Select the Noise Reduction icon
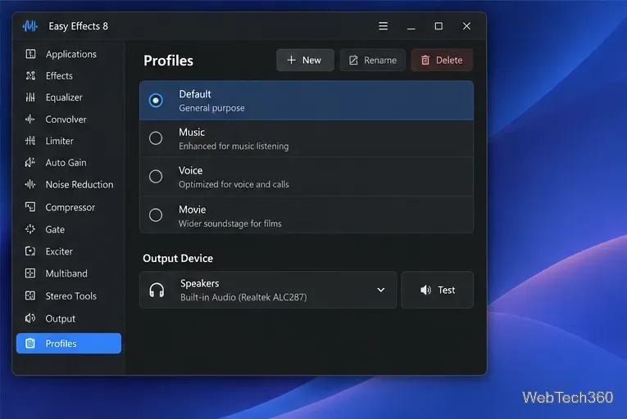Screen dimensions: 627x419 point(30,184)
